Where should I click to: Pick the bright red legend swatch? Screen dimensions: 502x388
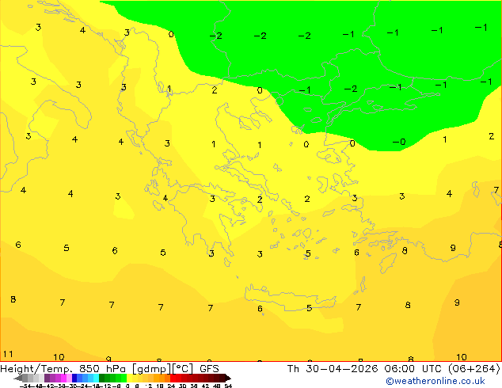173,378
